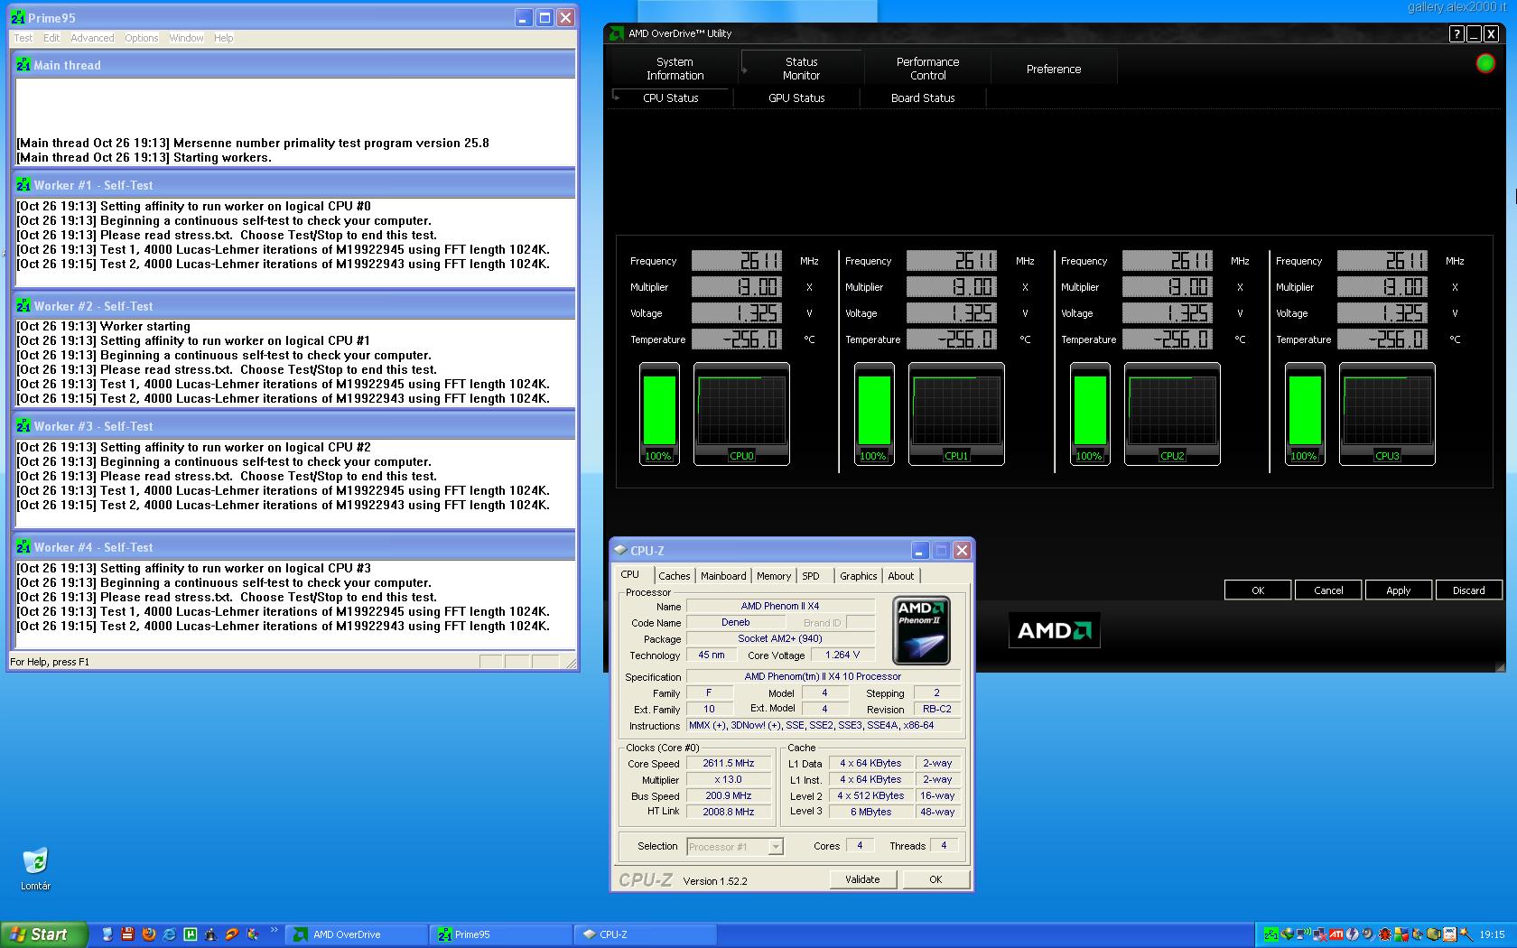Click the Worker #2 Self-Test window icon
Image resolution: width=1517 pixels, height=948 pixels.
coord(23,306)
